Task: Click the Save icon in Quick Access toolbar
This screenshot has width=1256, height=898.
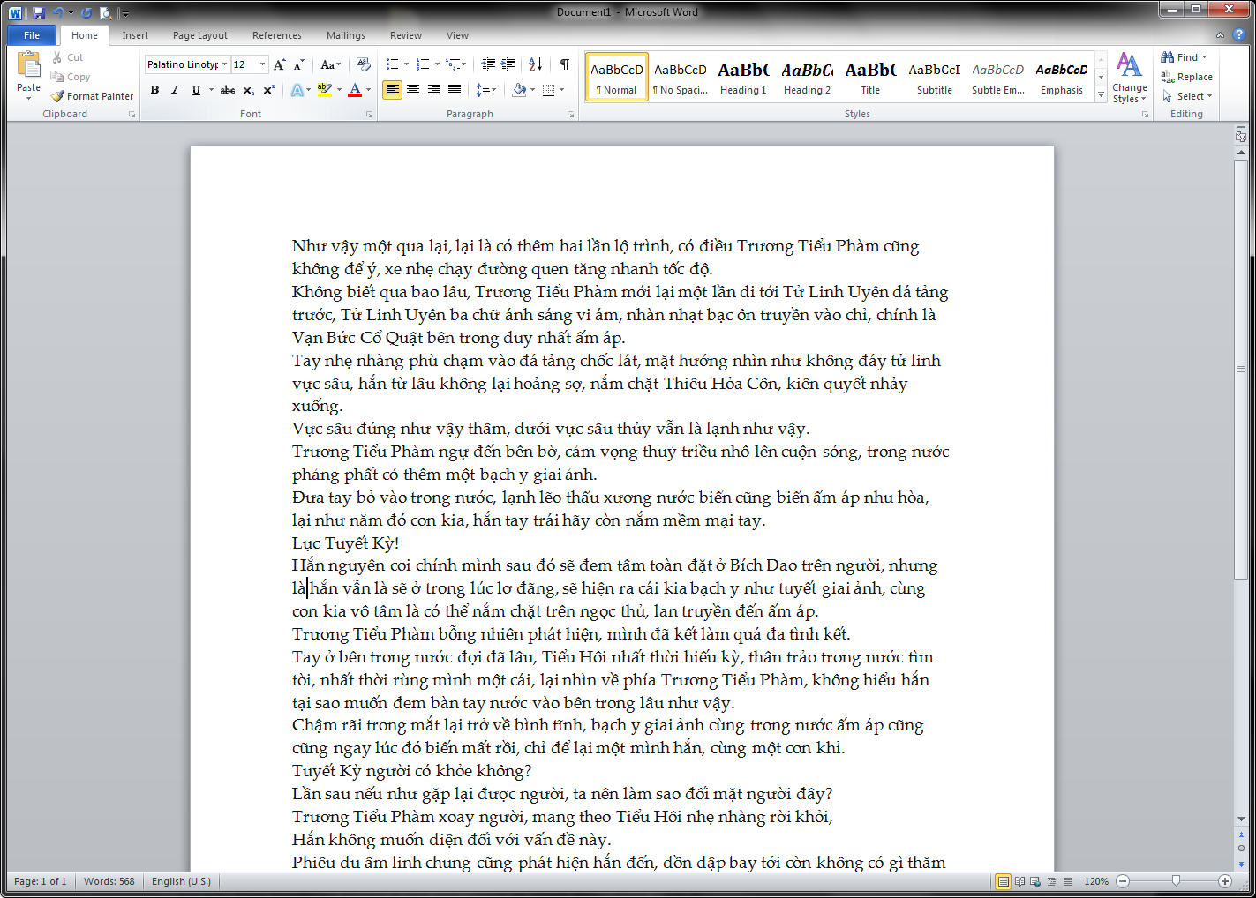Action: coord(39,12)
